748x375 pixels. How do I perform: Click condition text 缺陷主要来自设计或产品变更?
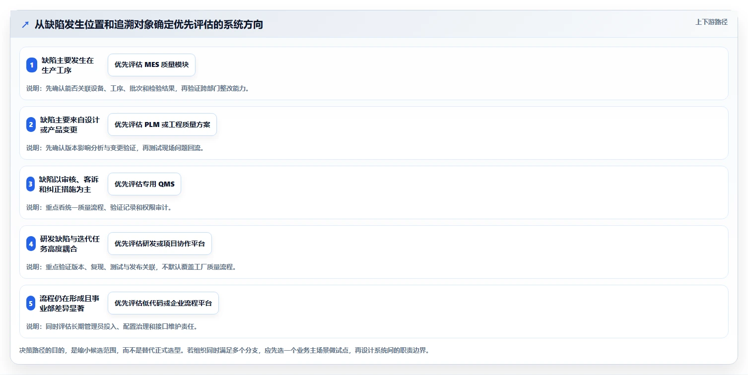(x=70, y=125)
